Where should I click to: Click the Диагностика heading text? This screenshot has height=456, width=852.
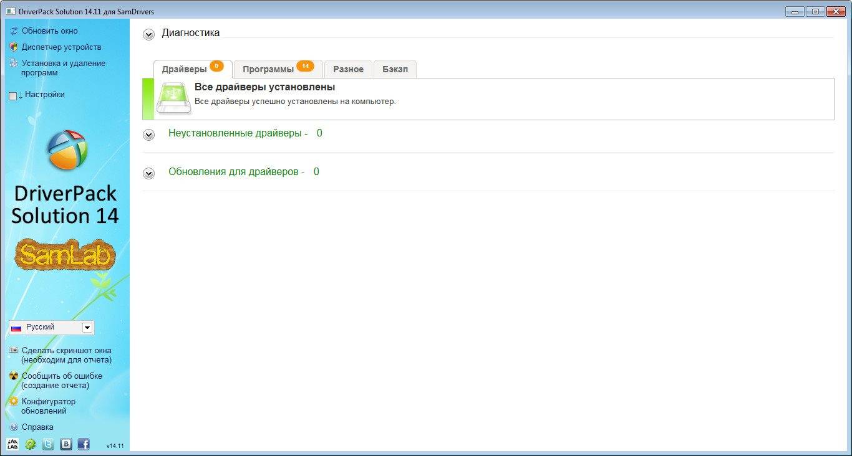click(191, 33)
